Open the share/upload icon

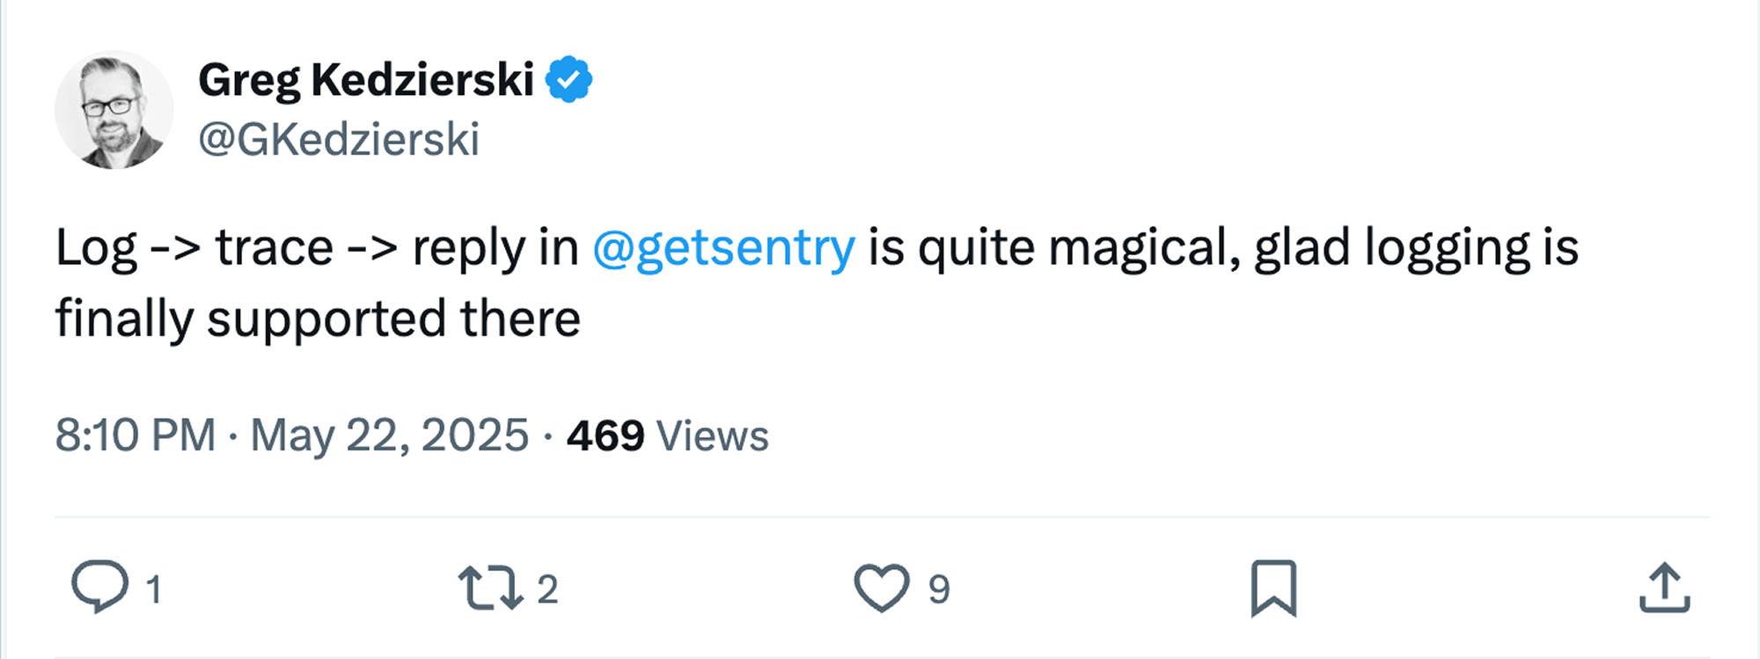pyautogui.click(x=1664, y=588)
